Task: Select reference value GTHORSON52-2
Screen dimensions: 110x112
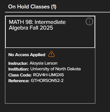Action: (47, 80)
